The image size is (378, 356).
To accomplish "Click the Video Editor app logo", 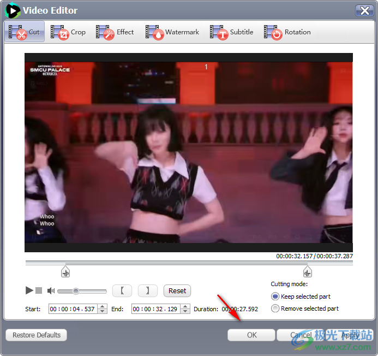I will pos(13,10).
